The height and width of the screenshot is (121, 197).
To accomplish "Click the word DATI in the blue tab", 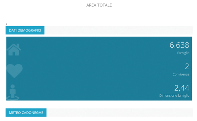I will pos(13,31).
